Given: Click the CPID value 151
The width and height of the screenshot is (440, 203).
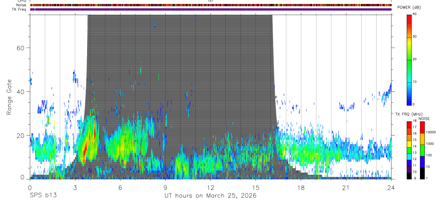Looking at the screenshot, I should point(211,1).
